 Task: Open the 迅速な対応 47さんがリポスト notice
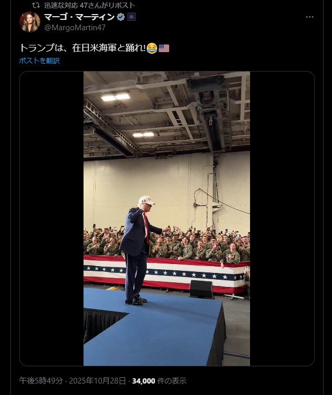click(89, 5)
